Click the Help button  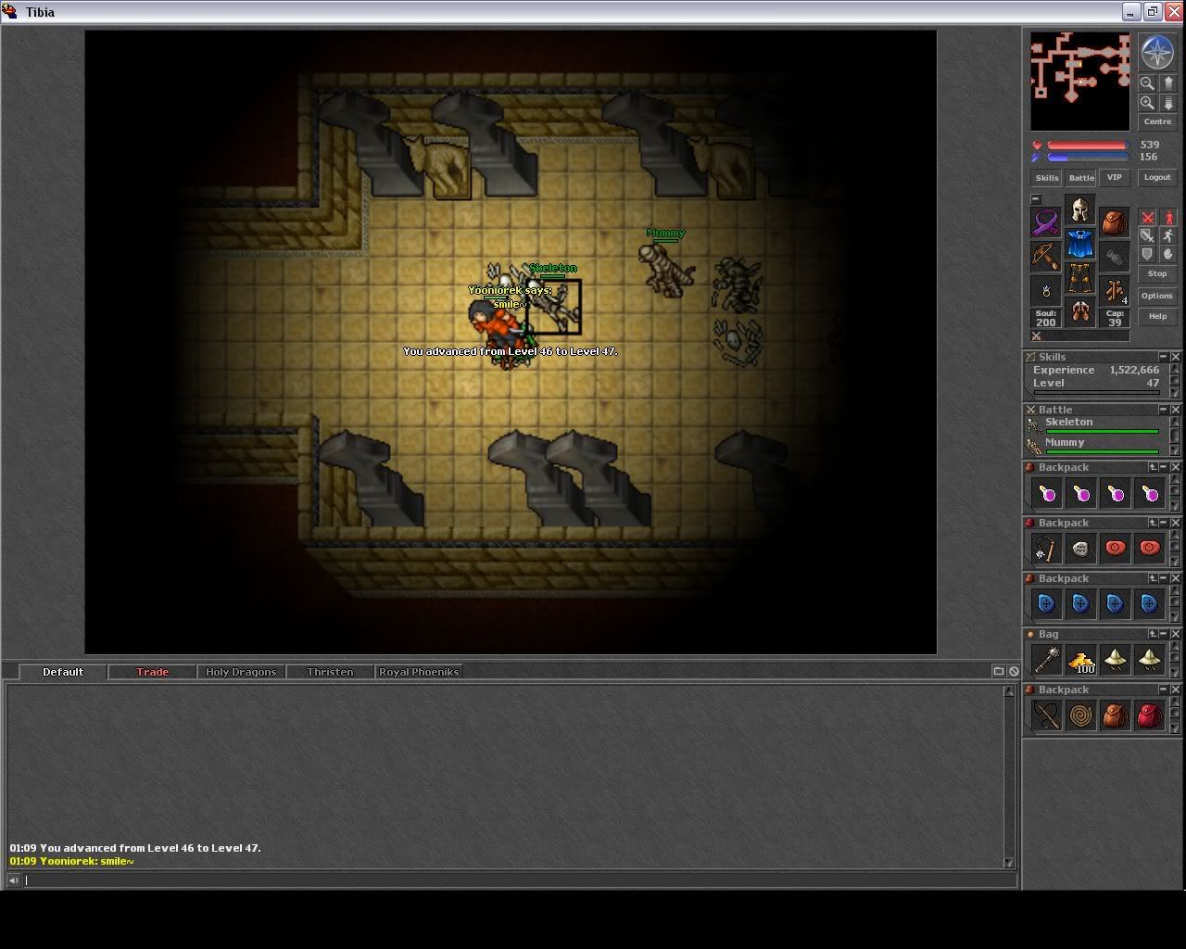1157,317
